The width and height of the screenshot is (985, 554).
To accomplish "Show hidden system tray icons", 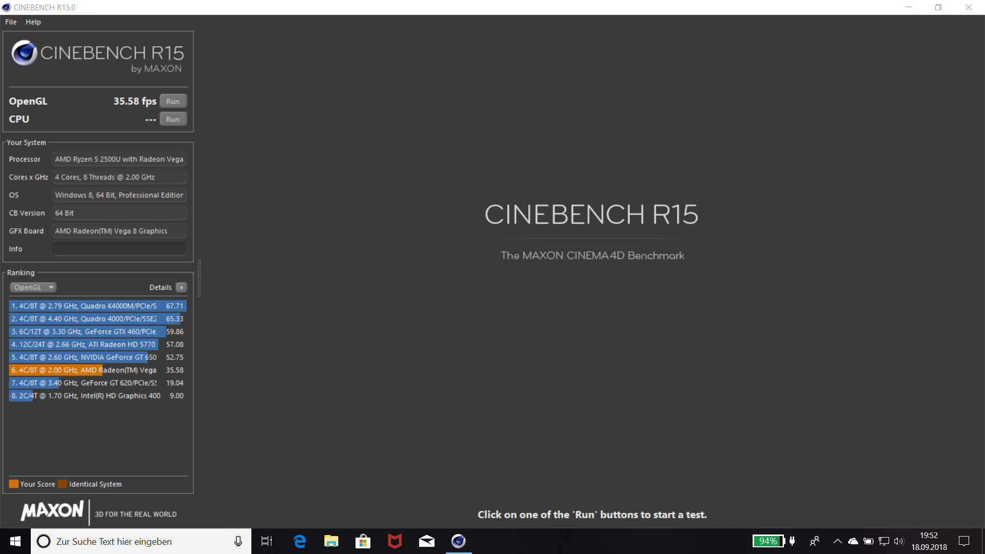I will [837, 541].
